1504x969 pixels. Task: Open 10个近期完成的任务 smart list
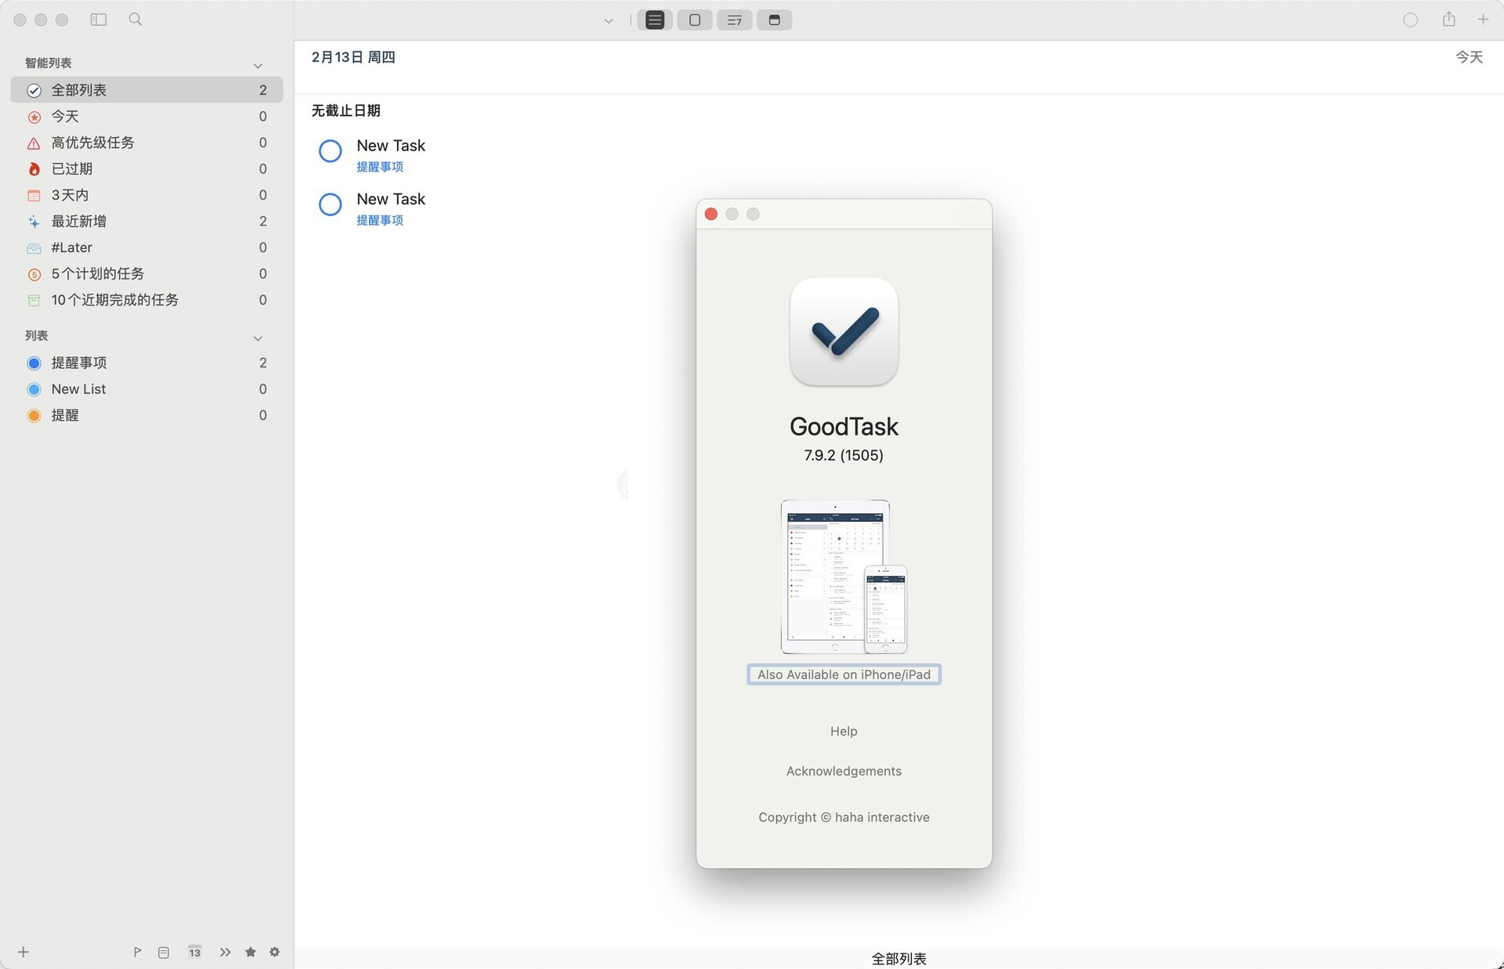click(146, 300)
